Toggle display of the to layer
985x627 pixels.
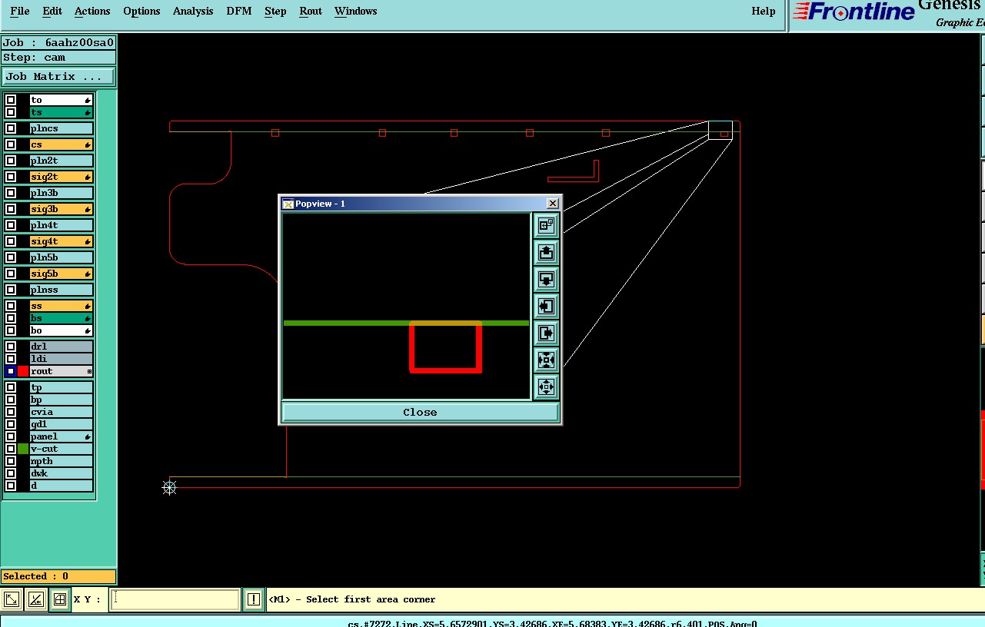point(11,100)
